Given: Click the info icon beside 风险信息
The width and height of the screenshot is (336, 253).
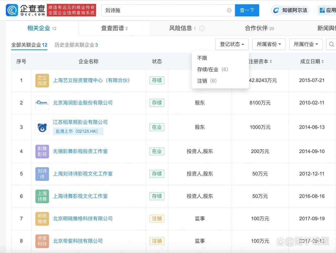Looking at the screenshot, I should coord(202,28).
